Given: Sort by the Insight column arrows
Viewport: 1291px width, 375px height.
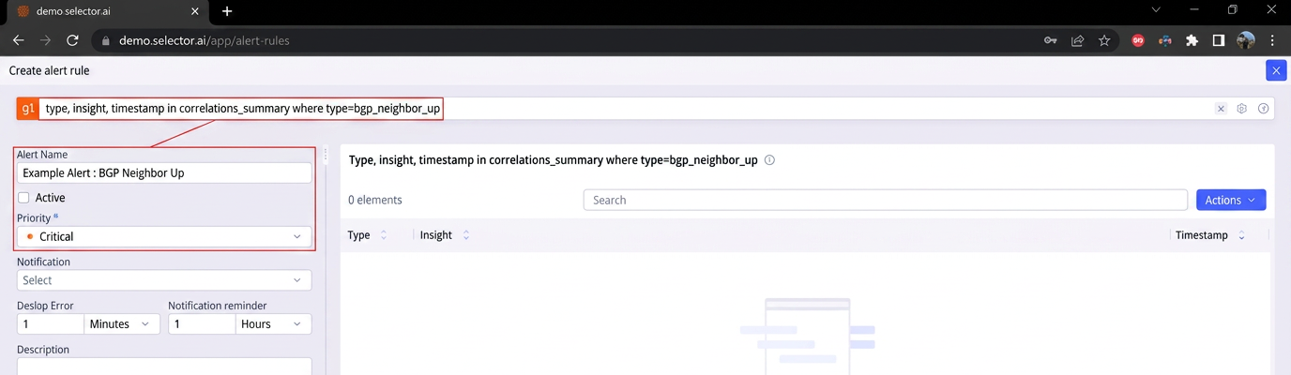Looking at the screenshot, I should (x=465, y=235).
